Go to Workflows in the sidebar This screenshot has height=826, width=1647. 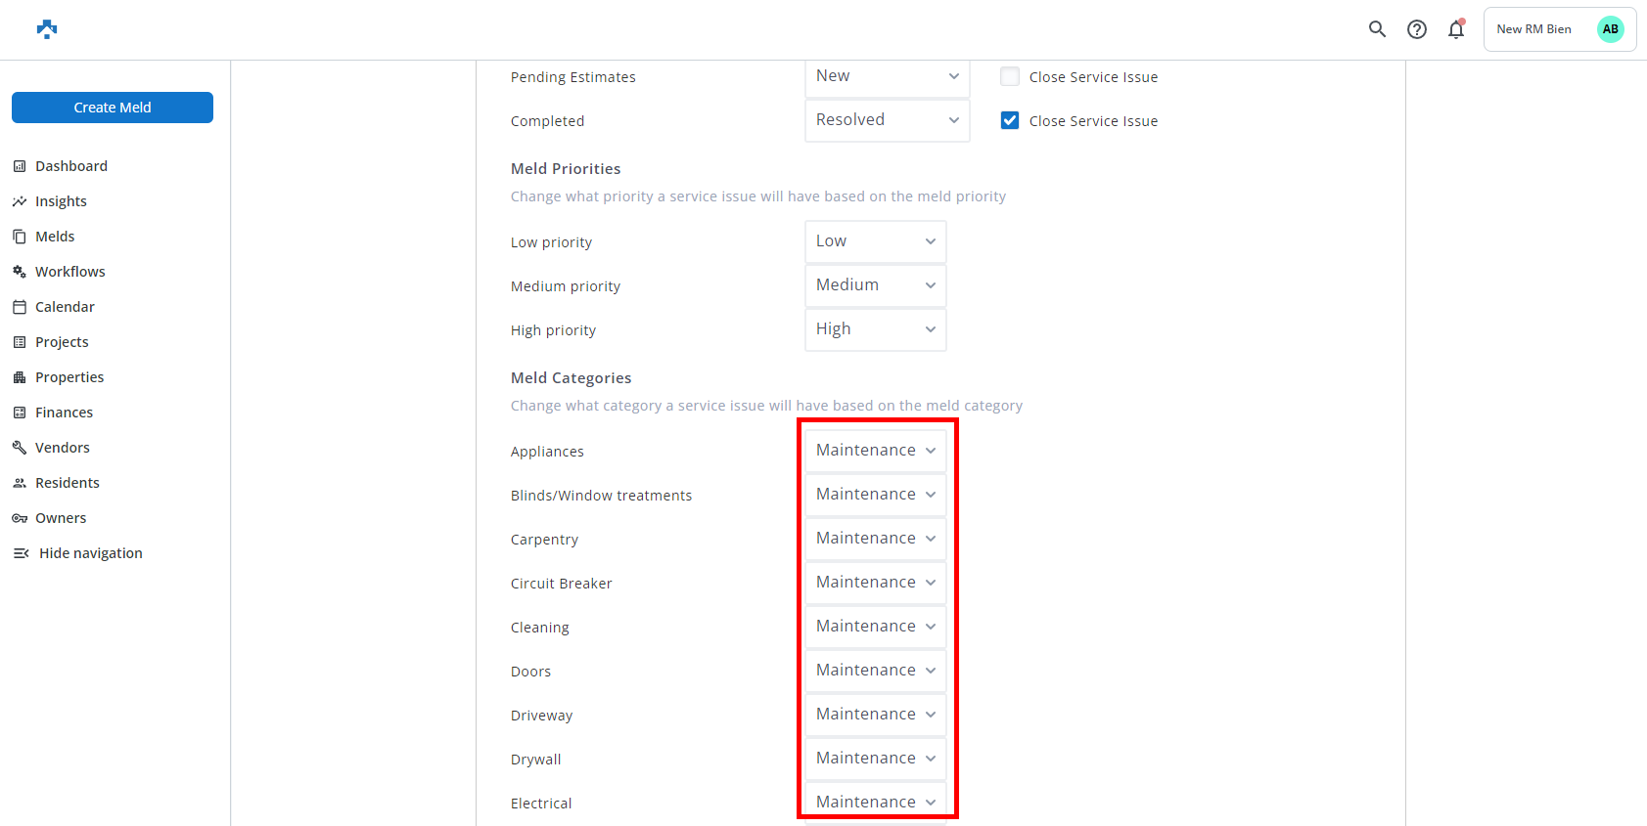point(69,272)
